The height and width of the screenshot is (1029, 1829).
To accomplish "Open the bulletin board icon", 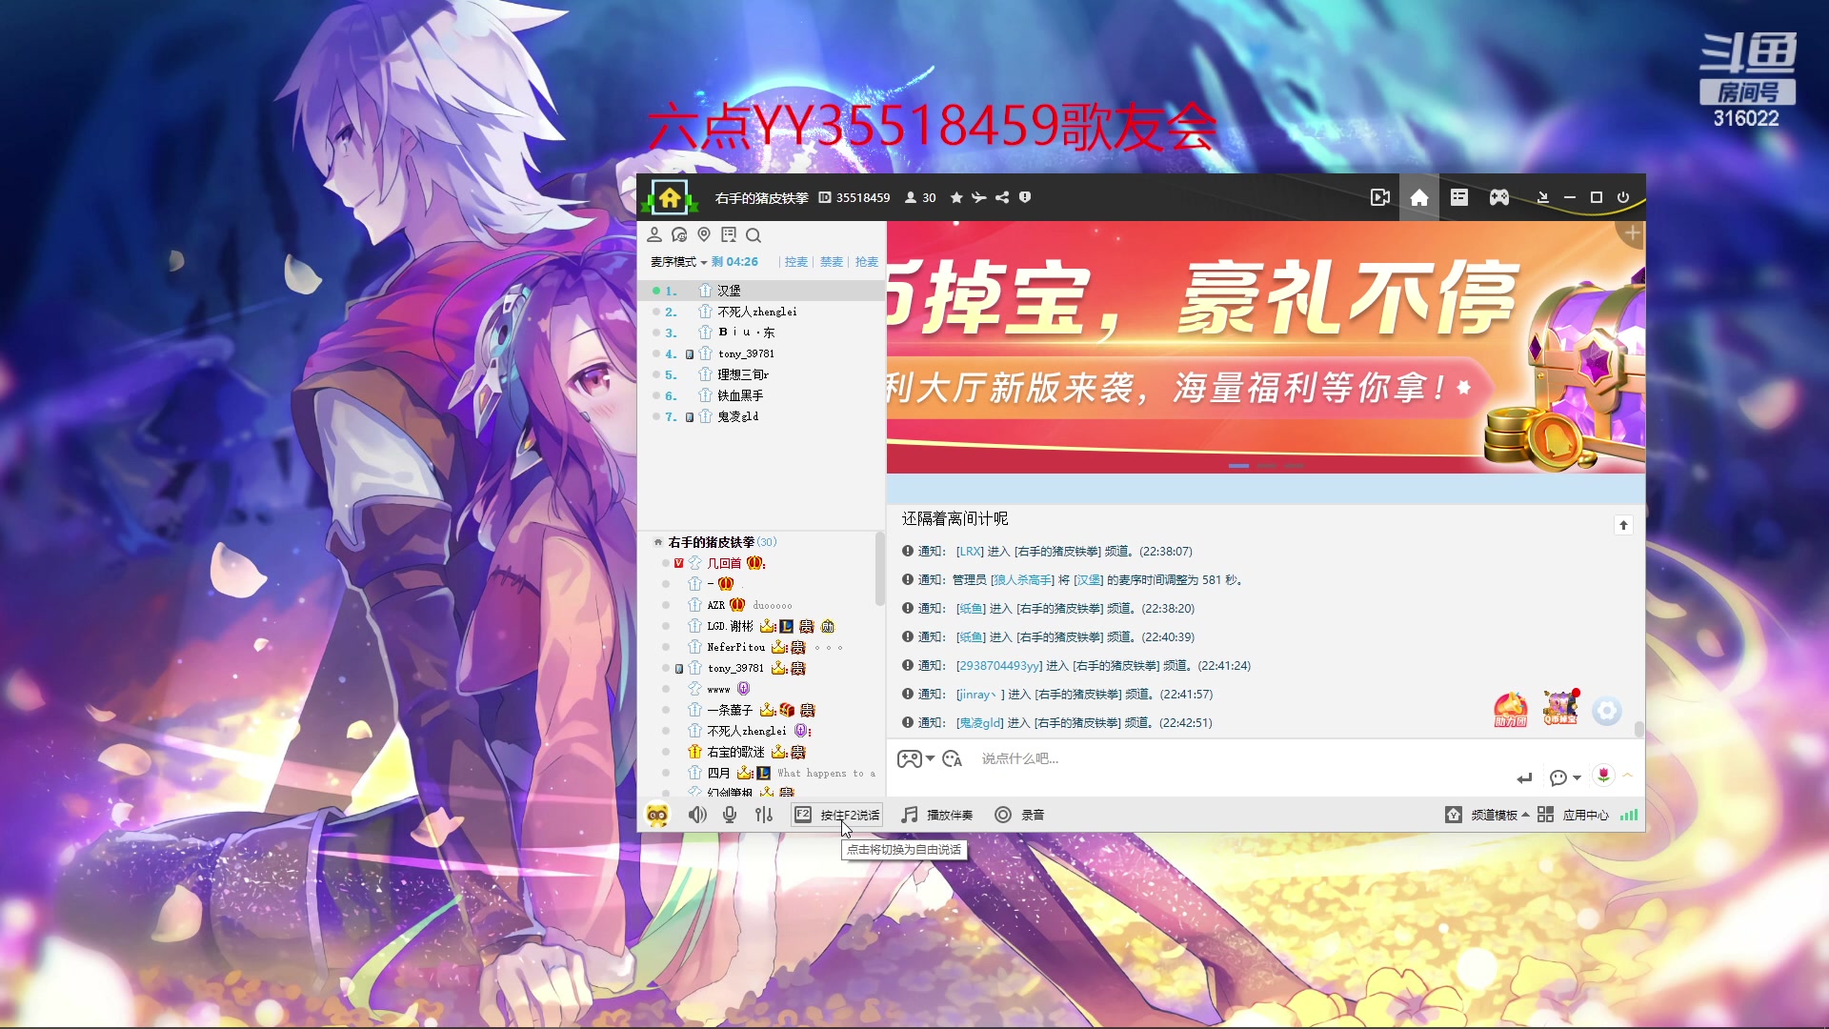I will pos(729,234).
